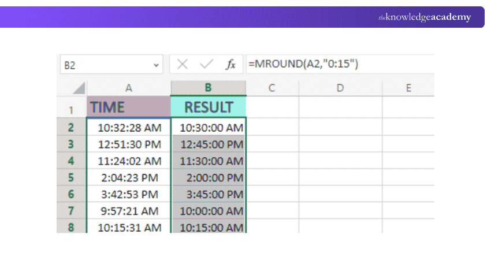Screen dimensions: 491x260
Task: Click the RESULT header cell
Action: (x=209, y=107)
